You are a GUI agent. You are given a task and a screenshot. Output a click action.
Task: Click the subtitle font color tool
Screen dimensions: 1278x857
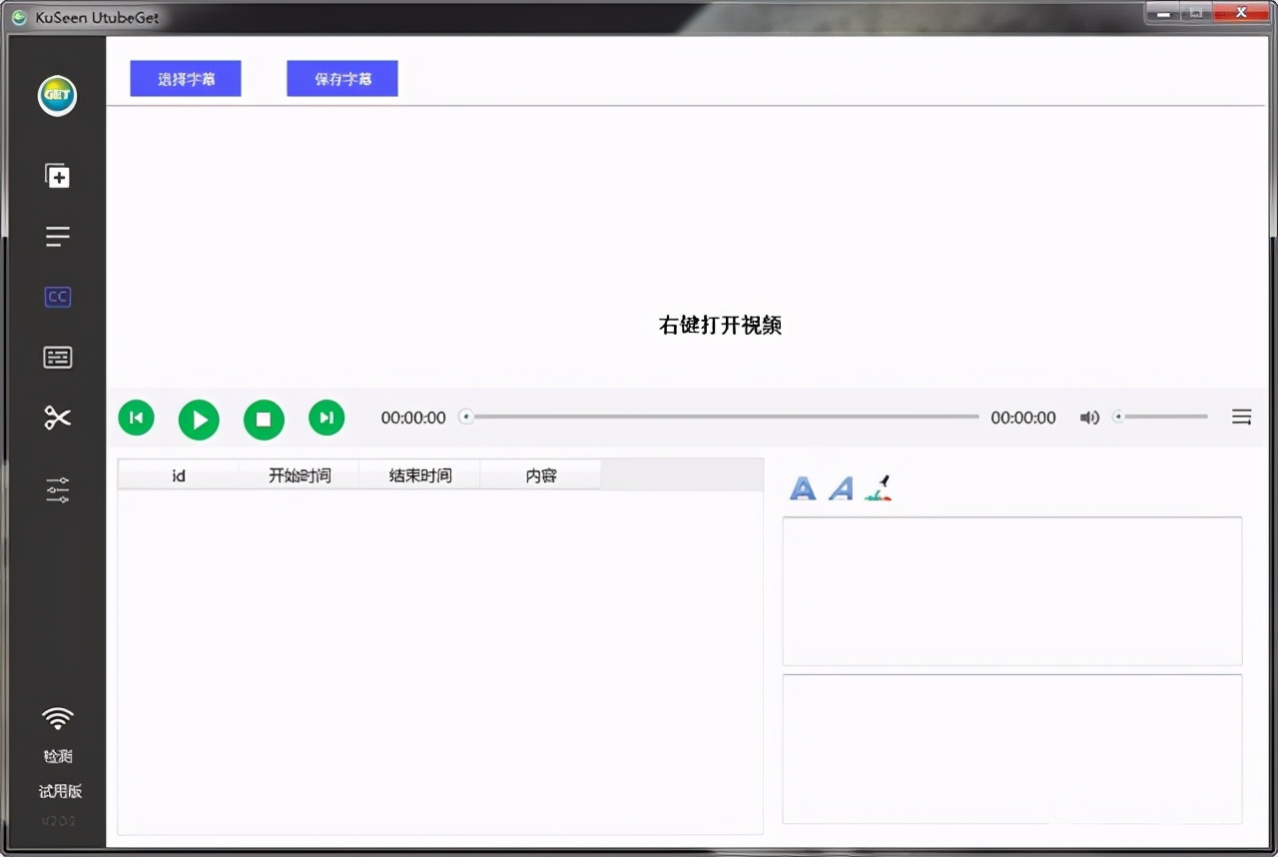tap(877, 487)
